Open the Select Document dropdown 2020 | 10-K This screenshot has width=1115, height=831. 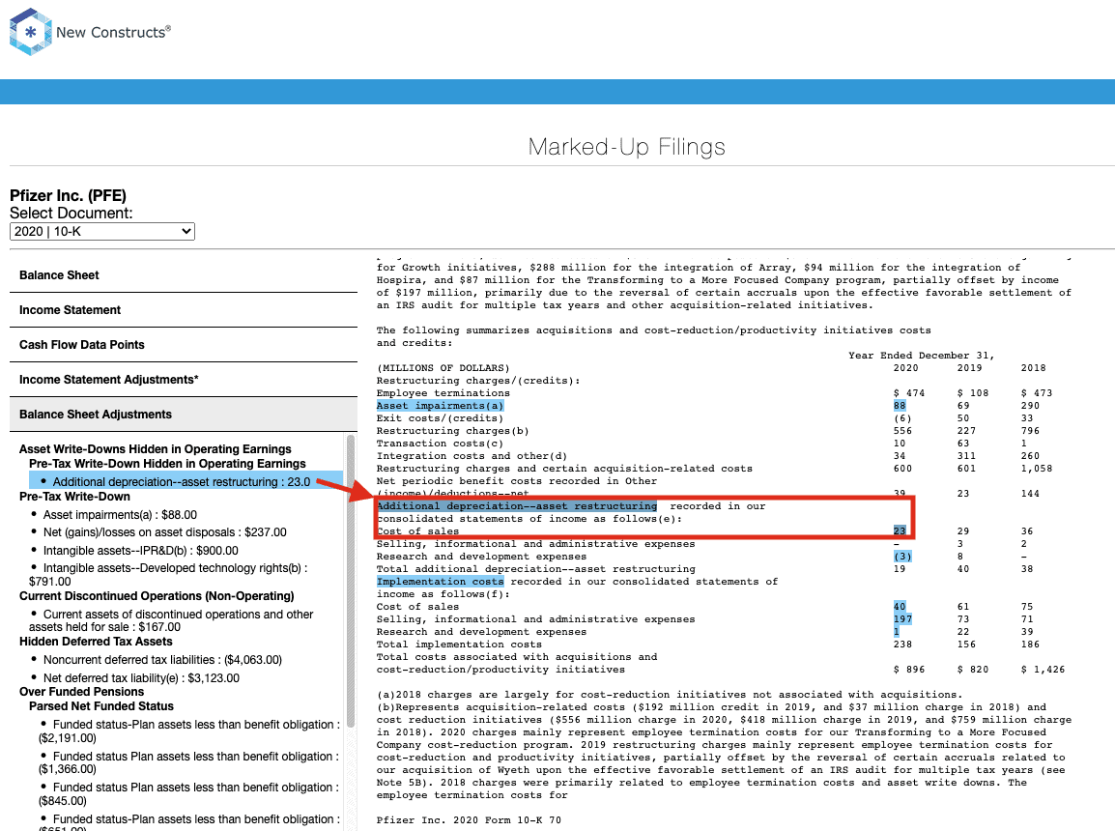tap(102, 231)
